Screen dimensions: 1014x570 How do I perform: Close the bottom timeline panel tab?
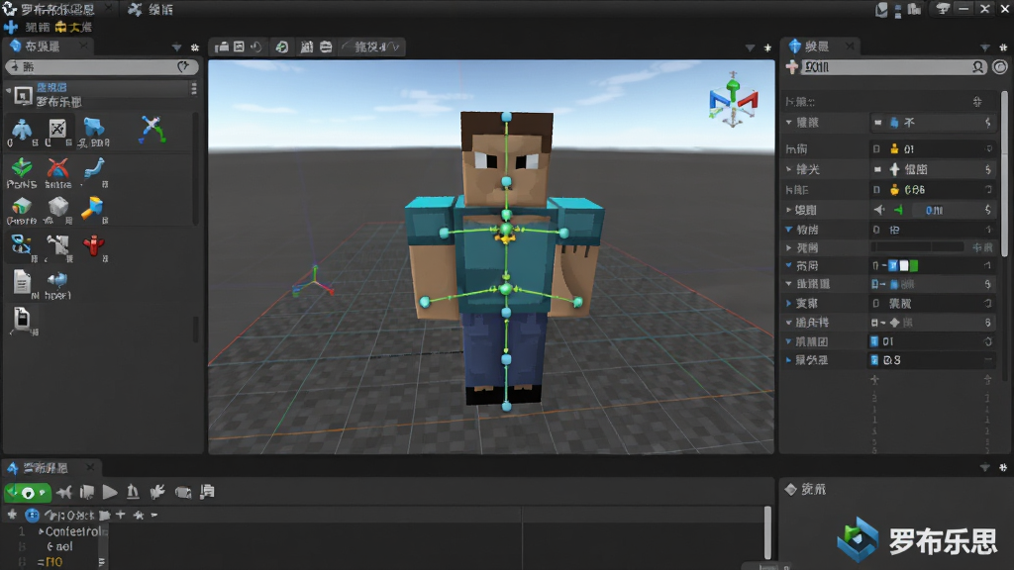pos(90,467)
